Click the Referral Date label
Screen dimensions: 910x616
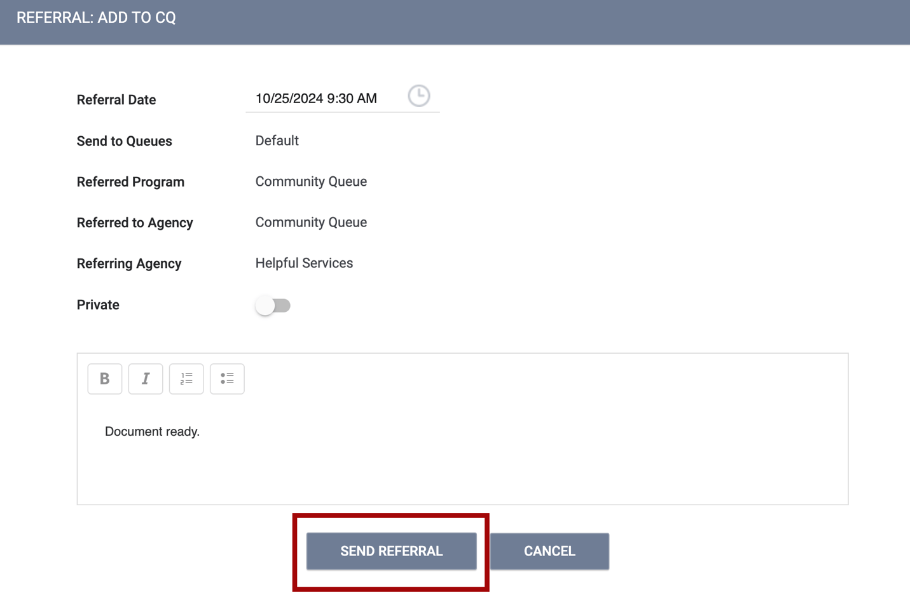116,100
